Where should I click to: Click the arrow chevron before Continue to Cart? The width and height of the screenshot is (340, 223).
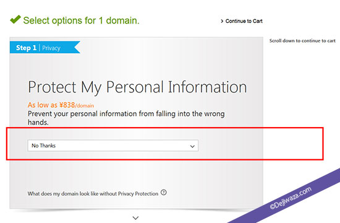[x=222, y=21]
